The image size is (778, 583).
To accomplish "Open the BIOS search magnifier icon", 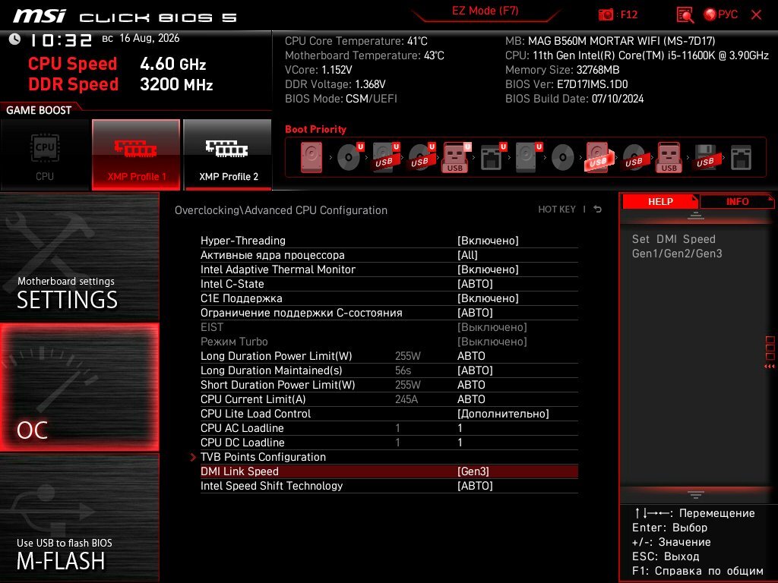I will click(685, 14).
